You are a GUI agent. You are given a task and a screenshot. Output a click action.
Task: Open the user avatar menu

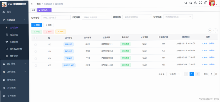[212, 3]
